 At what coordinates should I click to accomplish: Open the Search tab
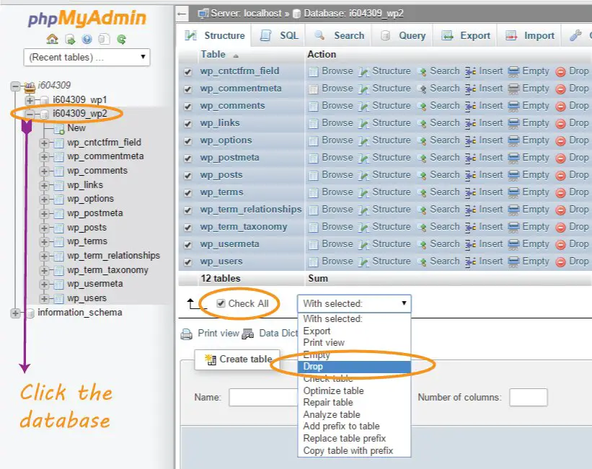tap(339, 36)
